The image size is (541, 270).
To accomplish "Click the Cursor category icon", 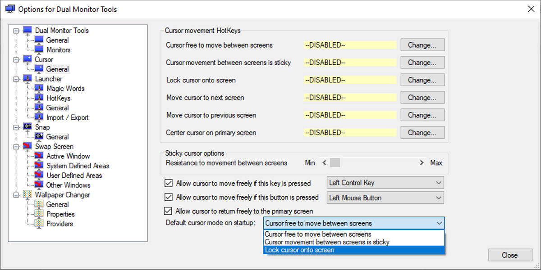I will coord(28,59).
